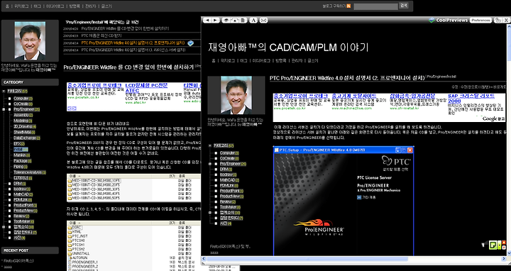The image size is (511, 271).
Task: Collapse the root category tree in left sidebar
Action: (x=4, y=92)
